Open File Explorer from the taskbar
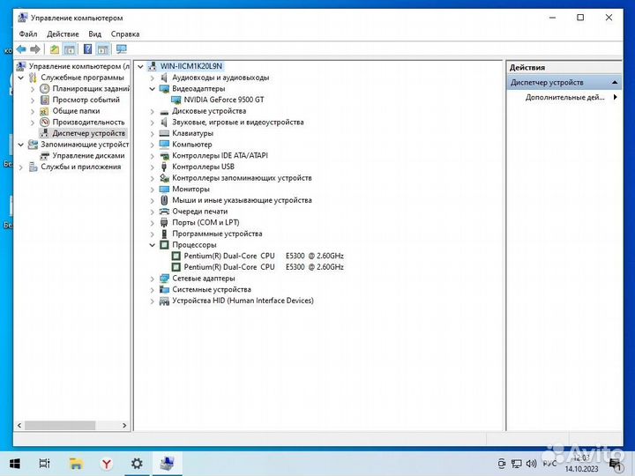The image size is (635, 476). point(76,464)
